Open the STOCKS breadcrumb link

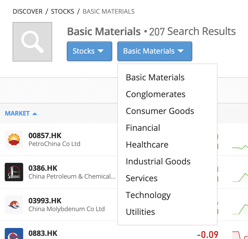click(62, 12)
